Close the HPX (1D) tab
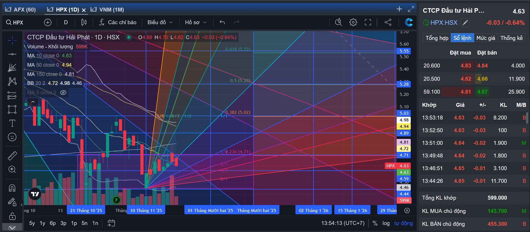This screenshot has height=232, width=530. pyautogui.click(x=84, y=10)
